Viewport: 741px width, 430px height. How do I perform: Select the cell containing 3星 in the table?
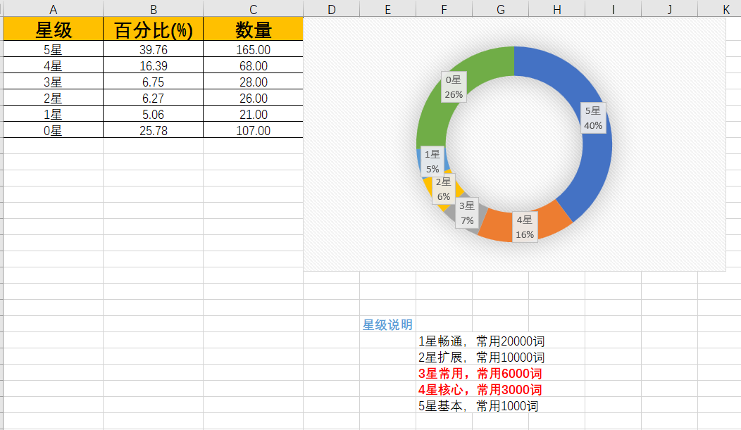53,81
